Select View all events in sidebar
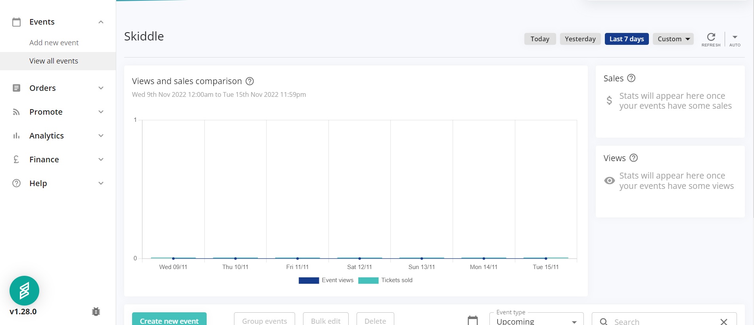754x325 pixels. pyautogui.click(x=54, y=61)
